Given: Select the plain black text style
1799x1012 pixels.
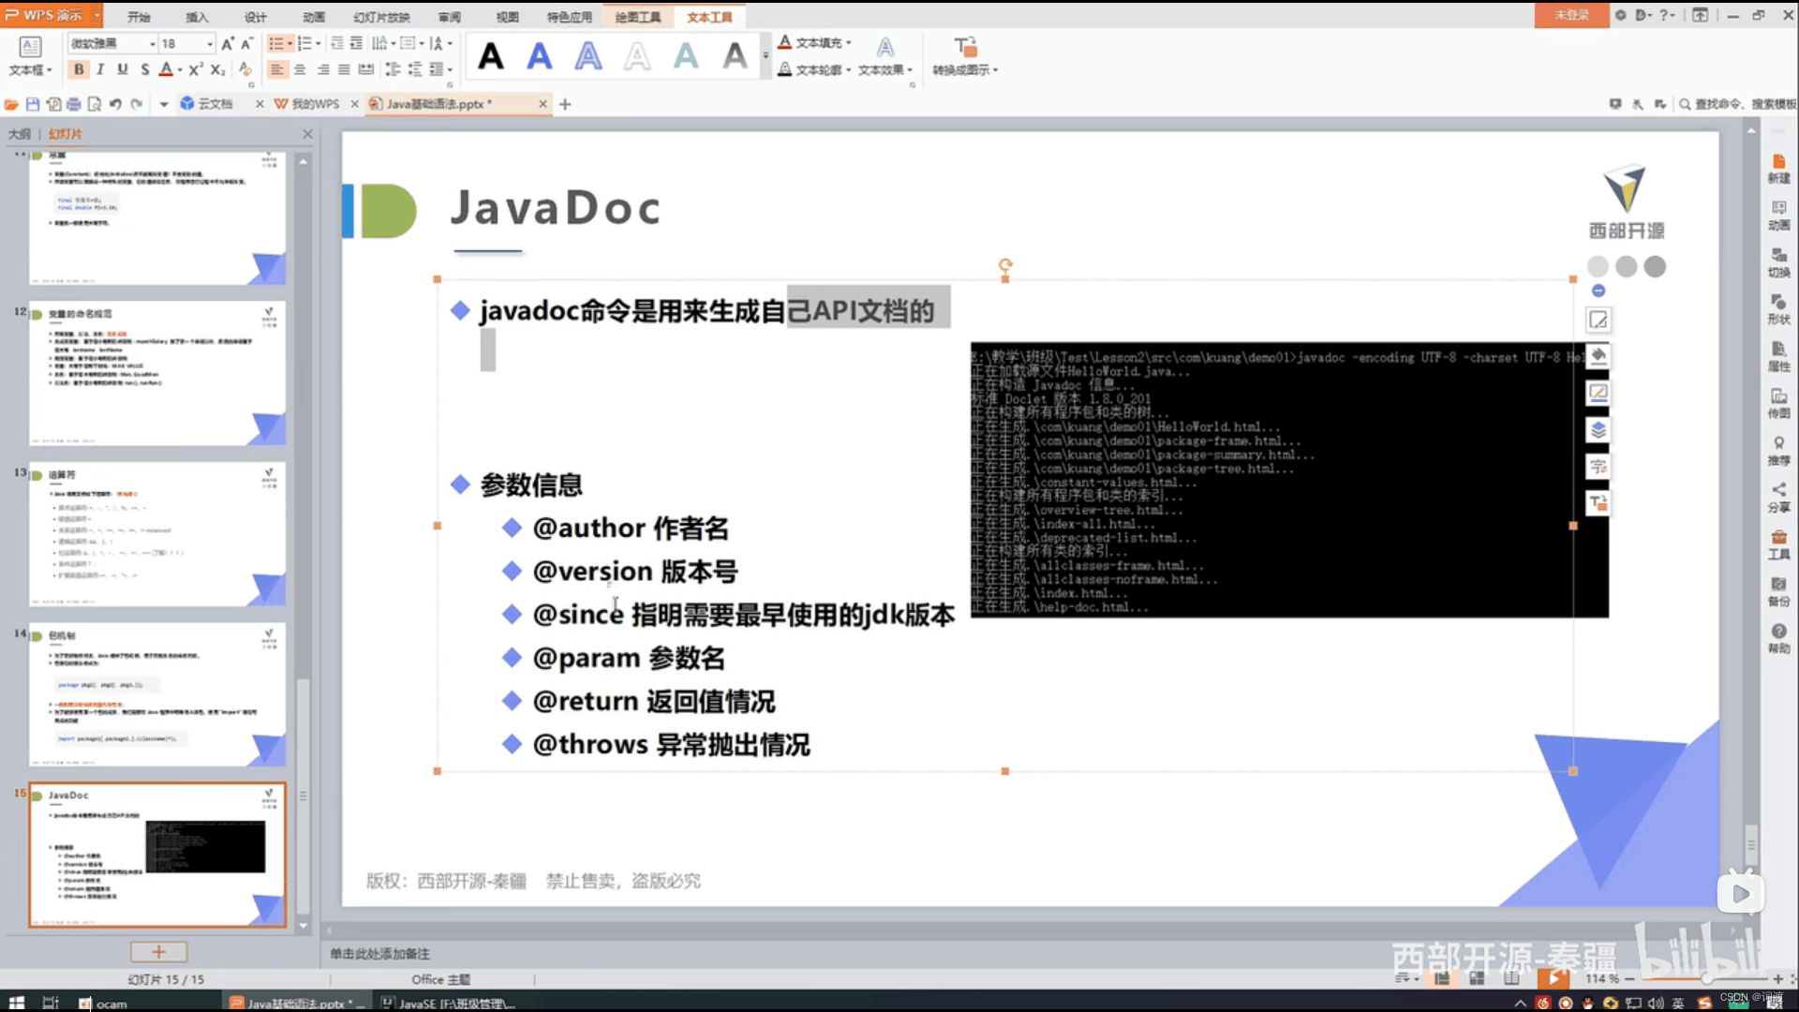Looking at the screenshot, I should pyautogui.click(x=490, y=56).
